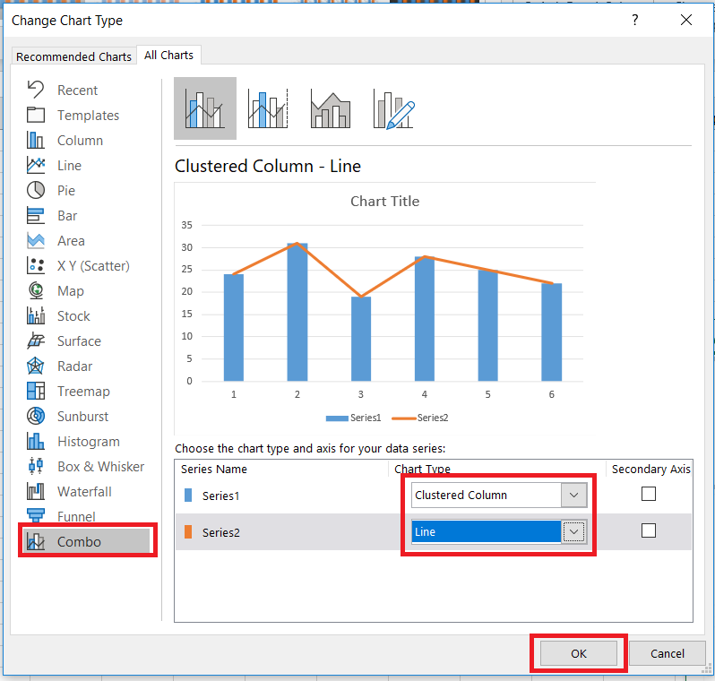
Task: Switch to the Recommended Charts tab
Action: coord(73,56)
